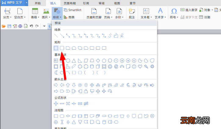
Task: Select the diamond basic shape
Action: coord(98,61)
